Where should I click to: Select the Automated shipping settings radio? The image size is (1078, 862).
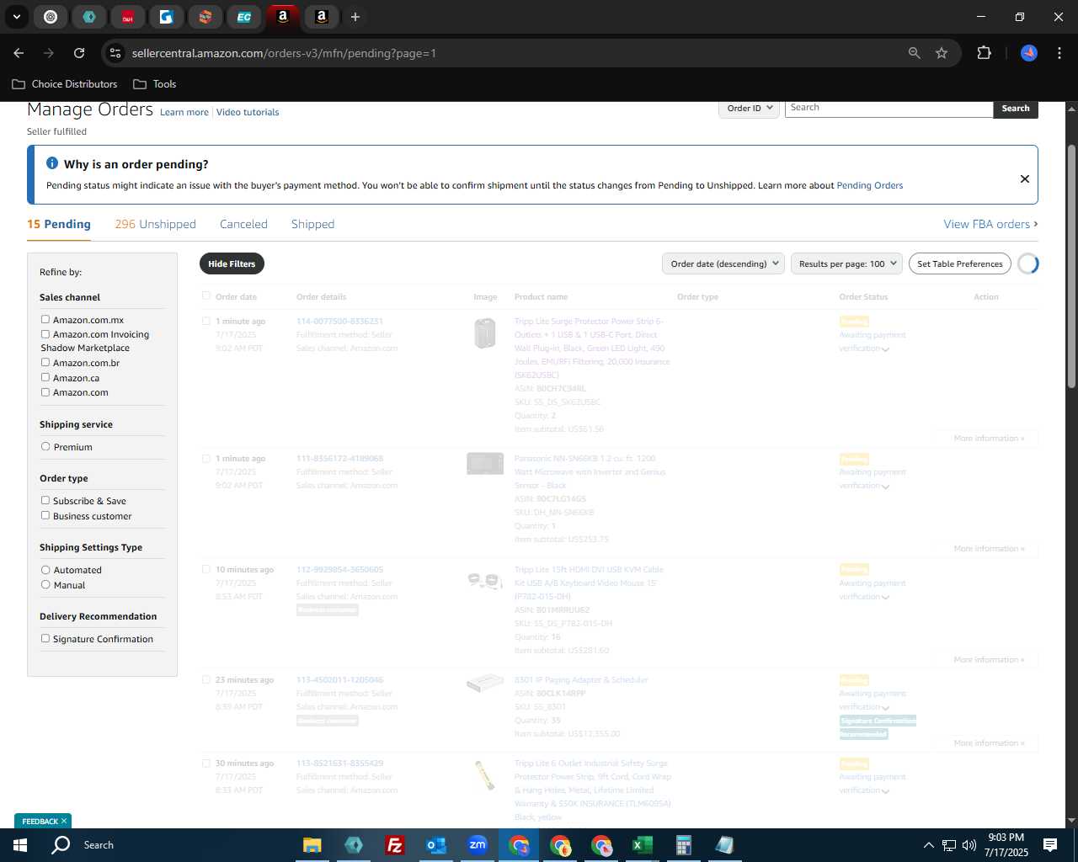pos(45,569)
